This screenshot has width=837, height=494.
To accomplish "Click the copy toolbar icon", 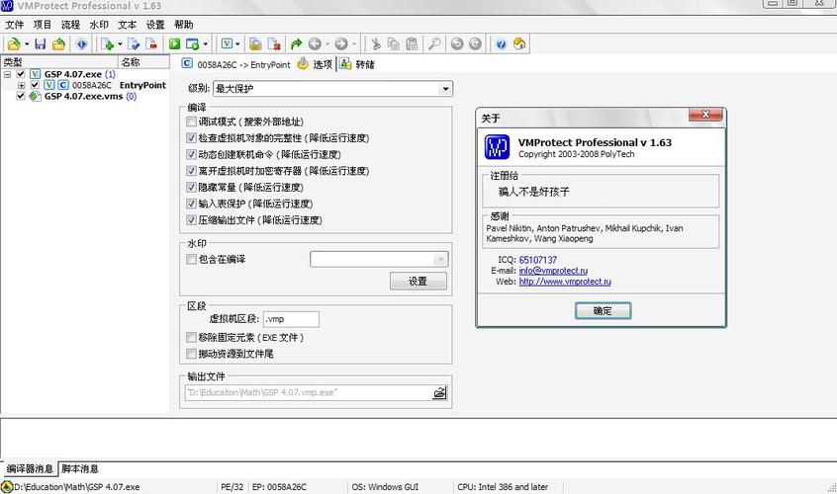I will coord(394,44).
